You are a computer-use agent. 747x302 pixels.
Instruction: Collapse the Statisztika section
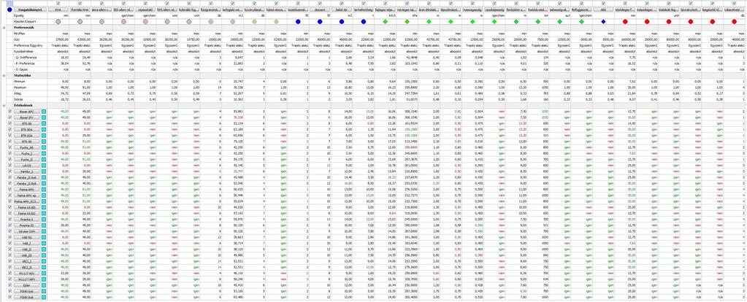pos(4,75)
